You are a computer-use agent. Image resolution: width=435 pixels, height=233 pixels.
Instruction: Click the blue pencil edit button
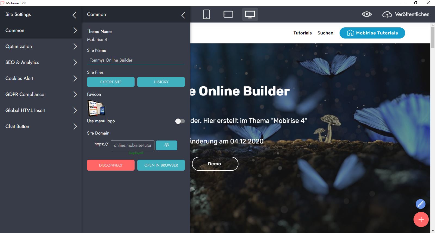[x=420, y=204]
